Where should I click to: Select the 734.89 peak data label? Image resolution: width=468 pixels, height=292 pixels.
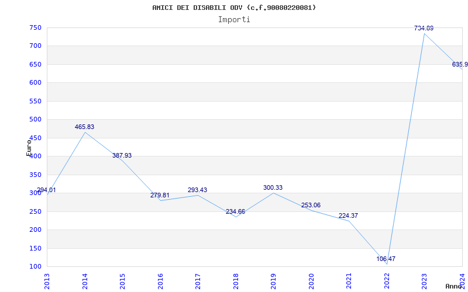(x=424, y=28)
